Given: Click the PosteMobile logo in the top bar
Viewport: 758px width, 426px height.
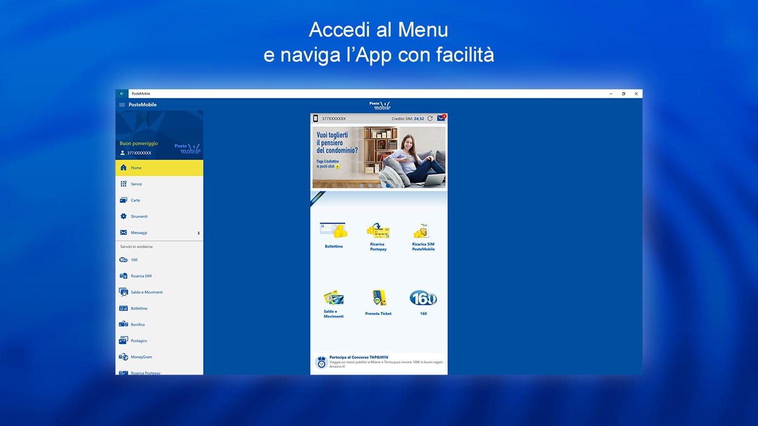Looking at the screenshot, I should coord(380,105).
